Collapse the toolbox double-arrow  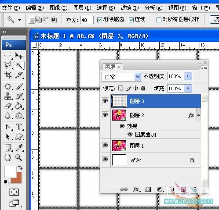click(x=4, y=32)
